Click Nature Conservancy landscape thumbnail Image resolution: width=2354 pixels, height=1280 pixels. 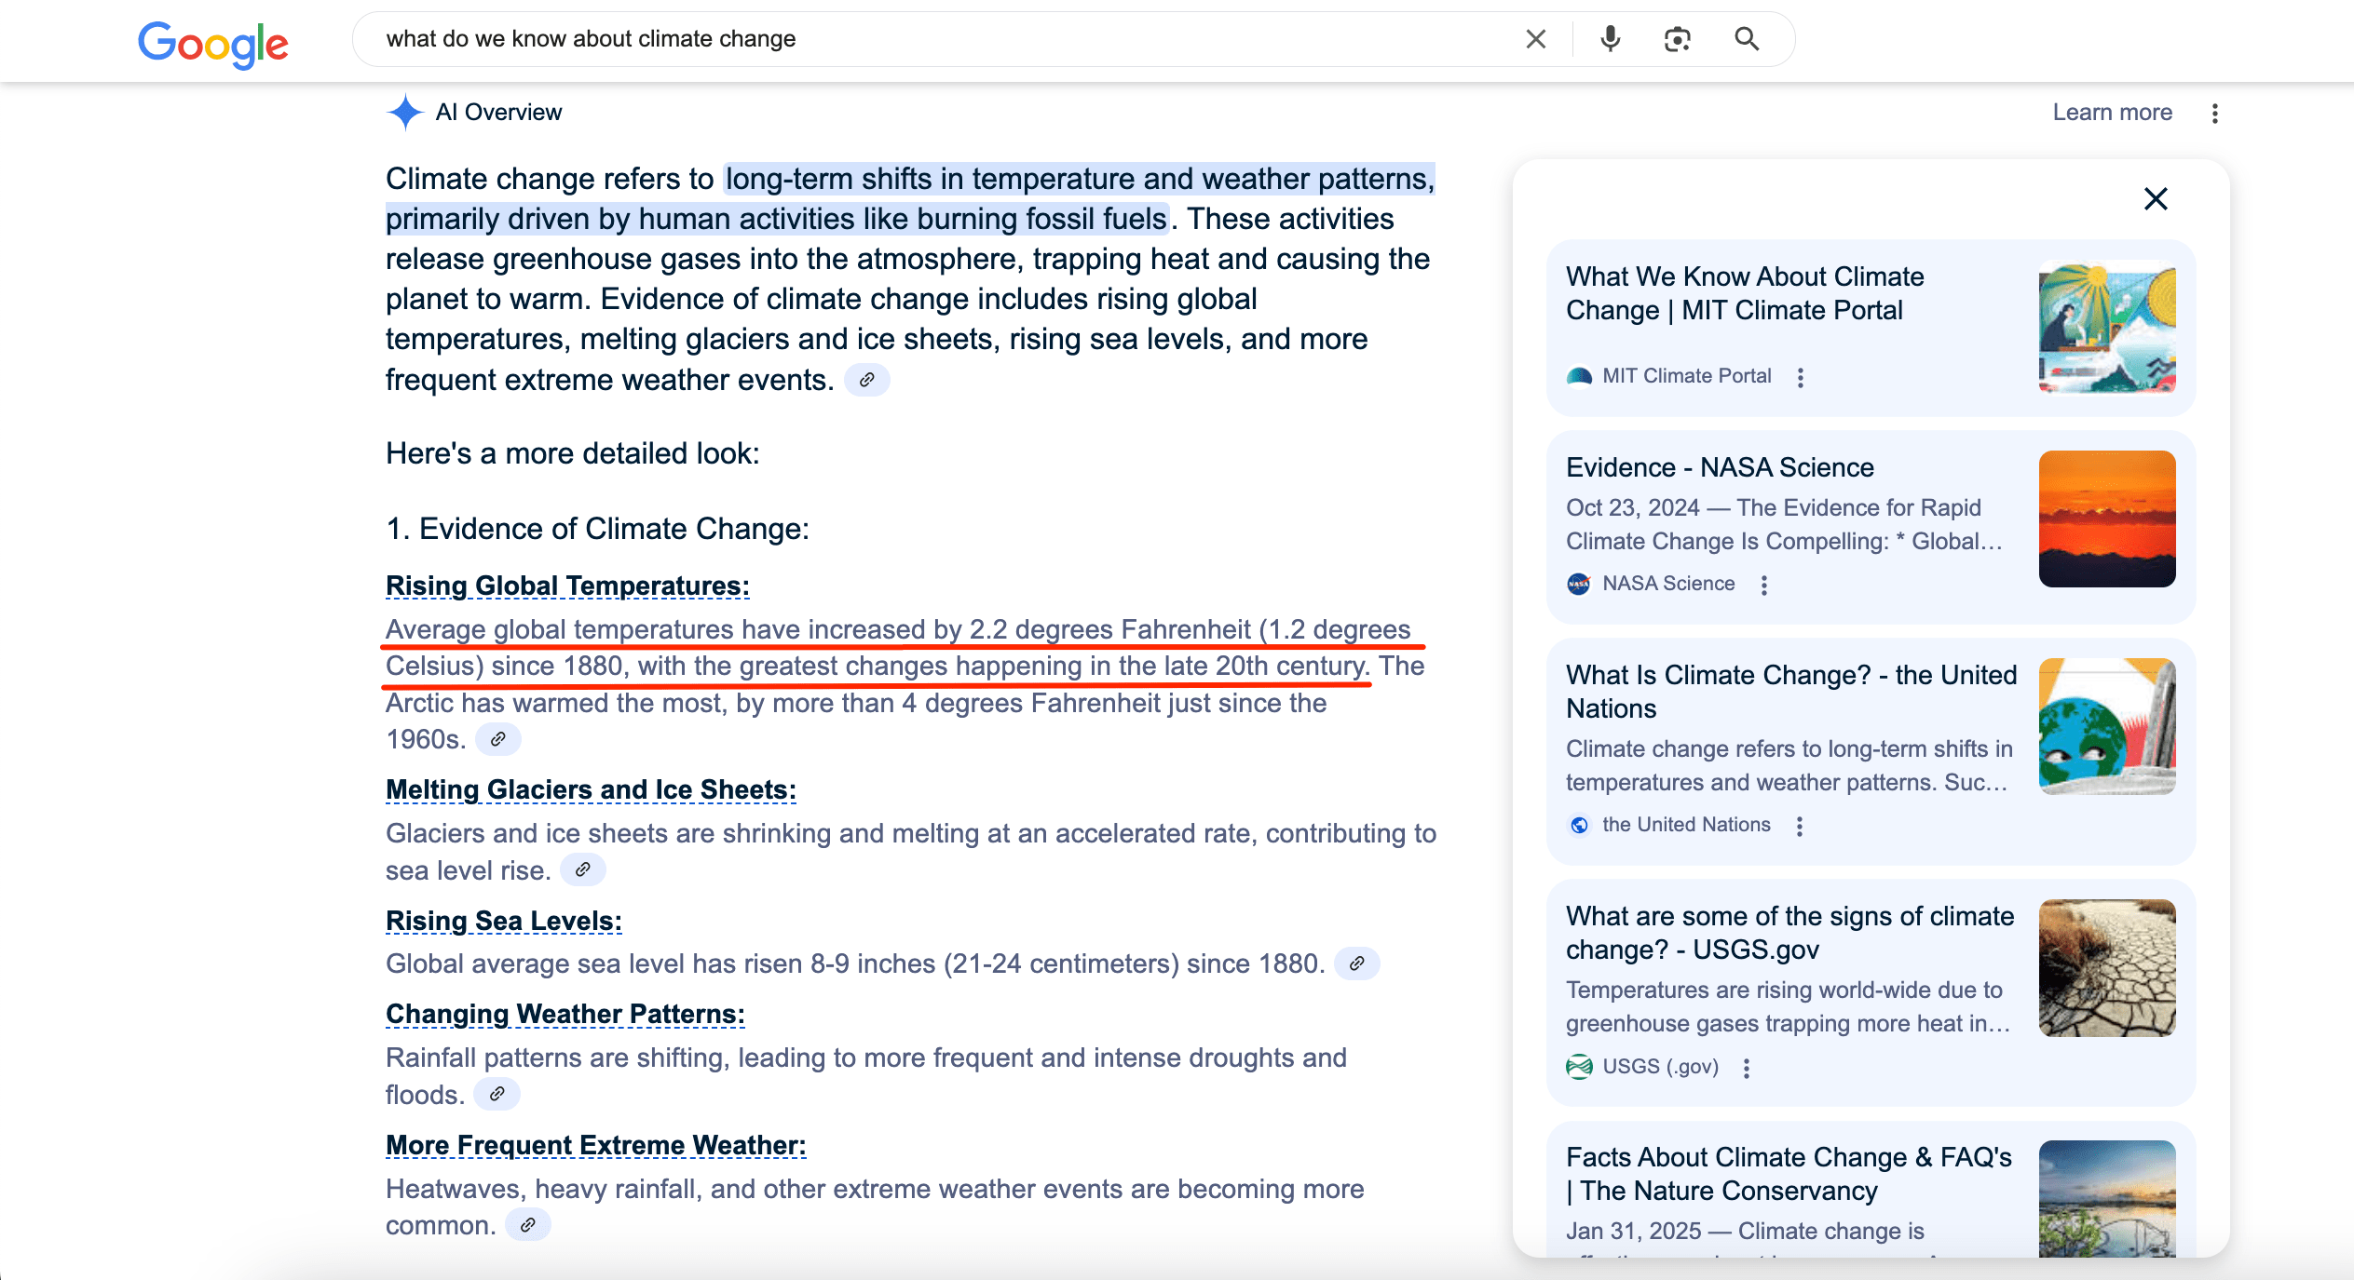tap(2107, 1199)
